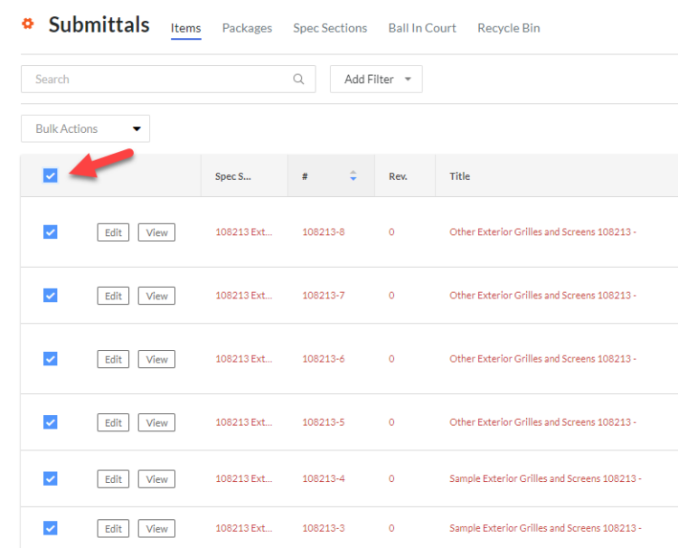Switch to the Packages tab
Viewport: 678px width, 548px height.
pos(247,28)
